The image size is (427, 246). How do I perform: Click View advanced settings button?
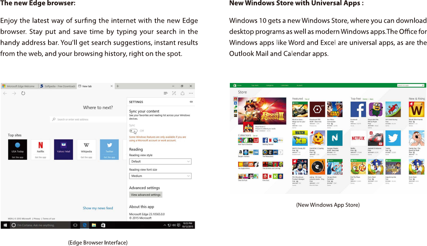pyautogui.click(x=146, y=195)
